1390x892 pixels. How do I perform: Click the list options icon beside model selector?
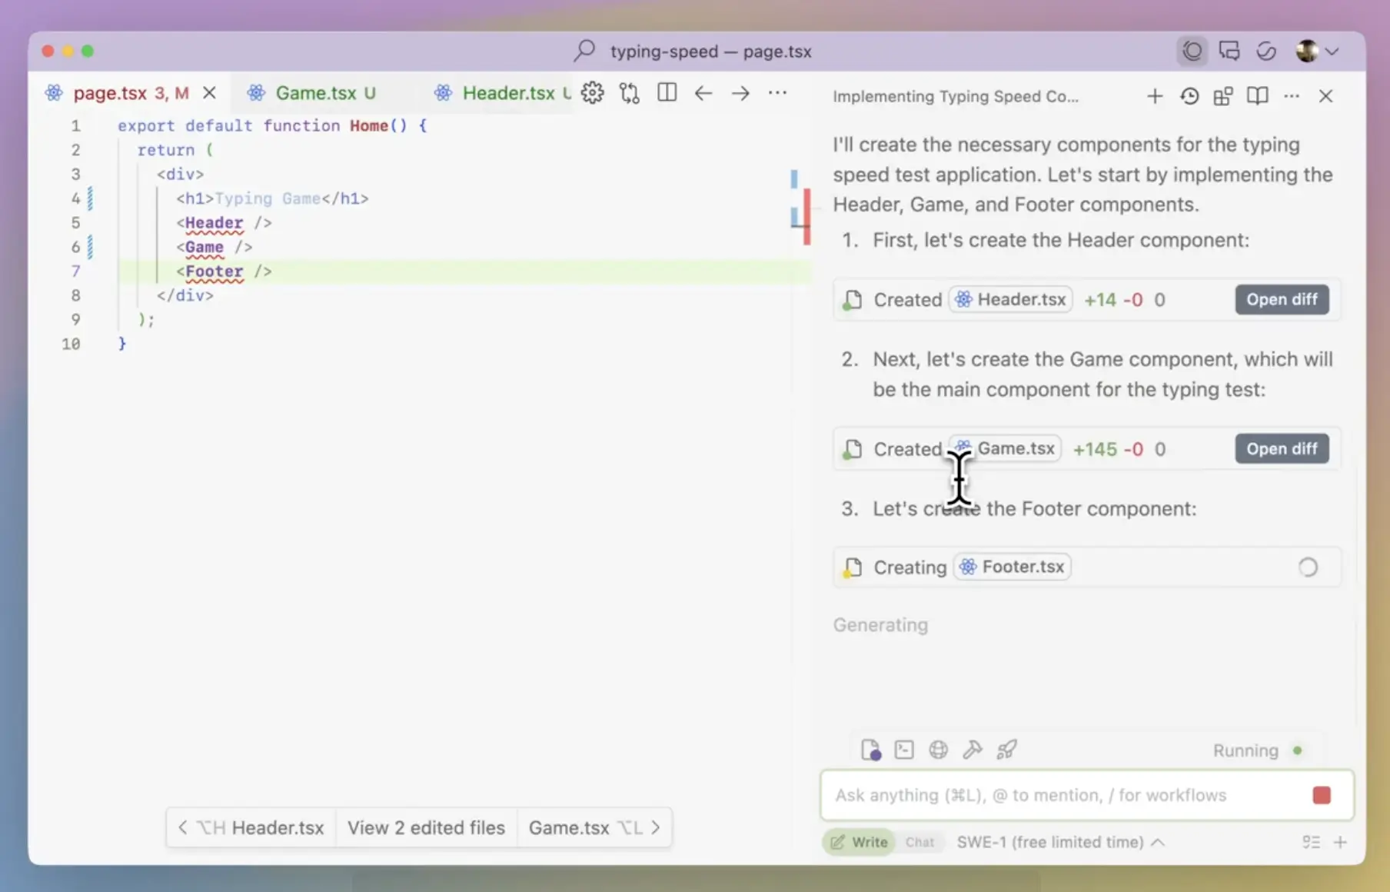1311,842
